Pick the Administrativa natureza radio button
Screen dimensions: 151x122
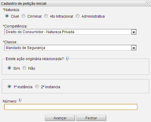coord(78,16)
